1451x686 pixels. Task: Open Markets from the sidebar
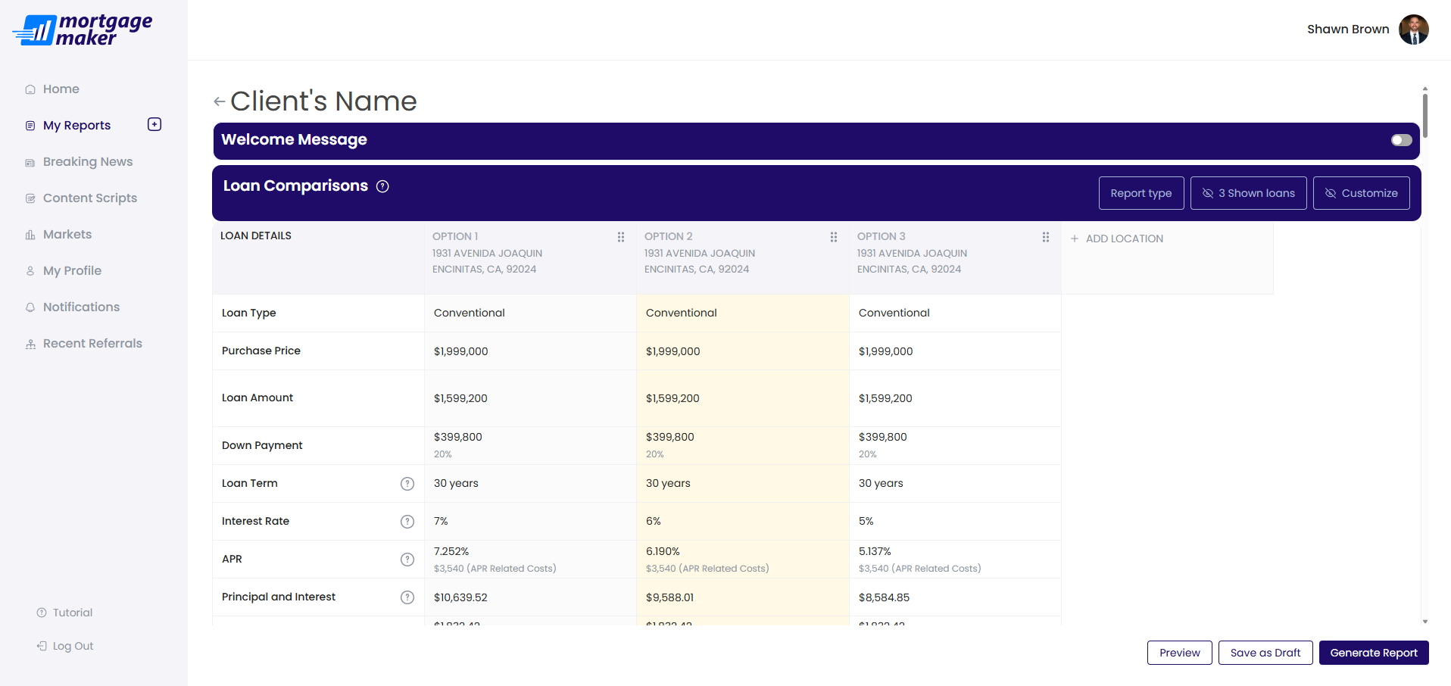pyautogui.click(x=67, y=235)
